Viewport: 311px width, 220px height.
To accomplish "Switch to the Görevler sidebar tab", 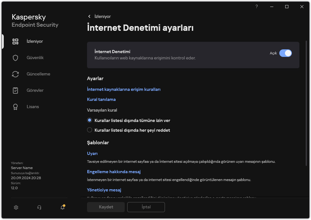I will coord(34,90).
